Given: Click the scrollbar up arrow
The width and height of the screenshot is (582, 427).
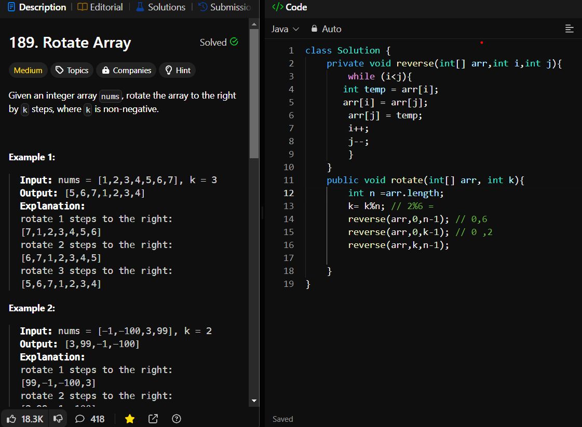Looking at the screenshot, I should tap(254, 24).
